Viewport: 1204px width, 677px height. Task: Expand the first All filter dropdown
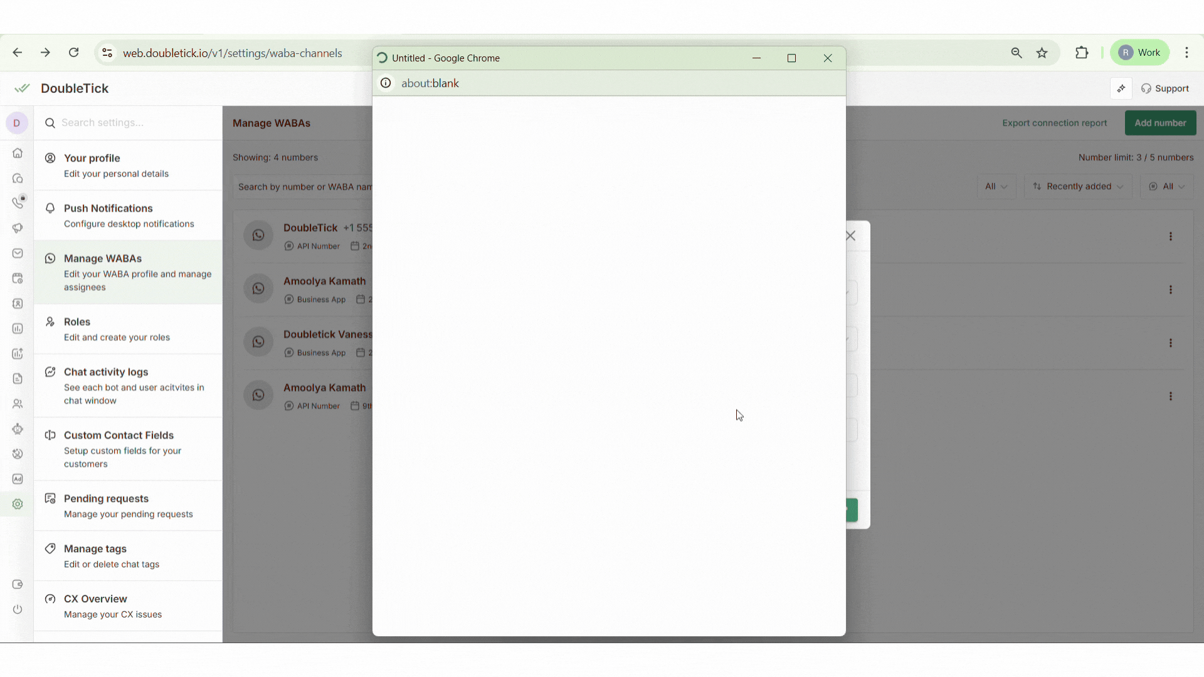pos(996,186)
